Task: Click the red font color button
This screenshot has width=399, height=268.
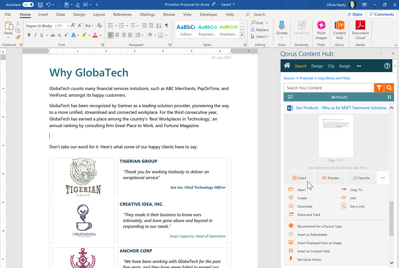Action: point(95,35)
